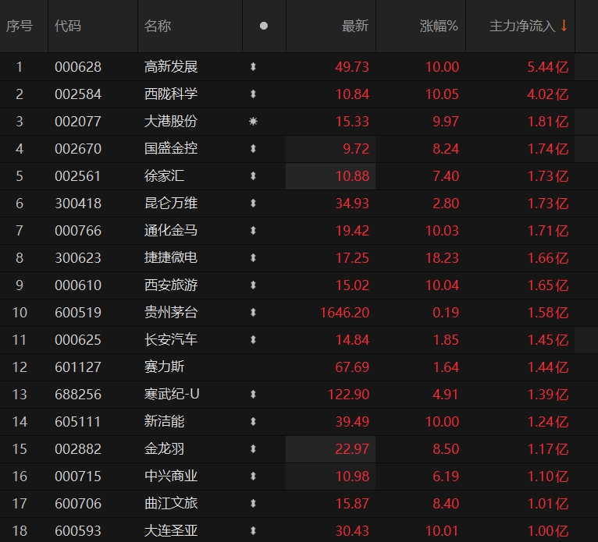The width and height of the screenshot is (598, 542).
Task: Click the marker icon for 金龙羽
Action: [253, 449]
